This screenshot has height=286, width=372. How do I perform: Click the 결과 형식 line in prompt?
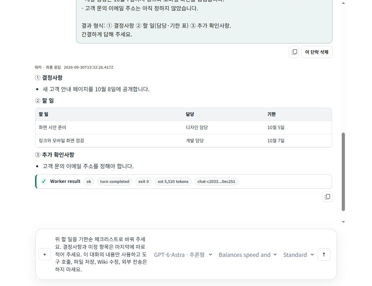click(x=156, y=26)
